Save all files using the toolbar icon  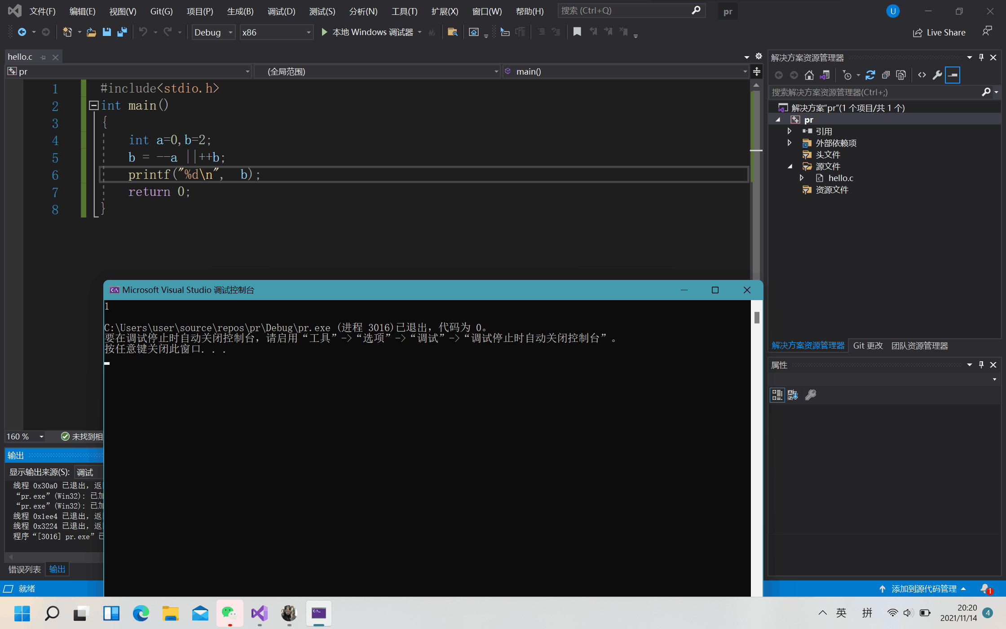(x=121, y=32)
